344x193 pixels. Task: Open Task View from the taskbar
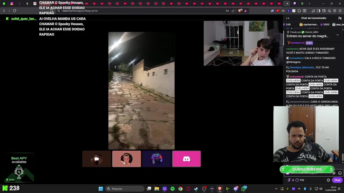[149, 189]
